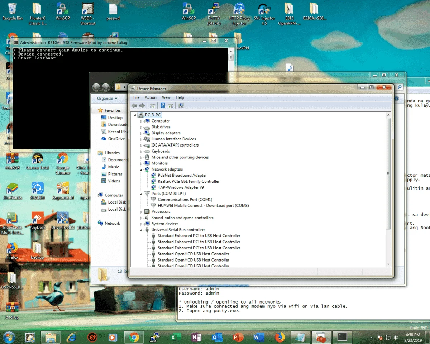Image resolution: width=430 pixels, height=344 pixels.
Task: Collapse Universal Serial Bus controllers node
Action: point(141,230)
